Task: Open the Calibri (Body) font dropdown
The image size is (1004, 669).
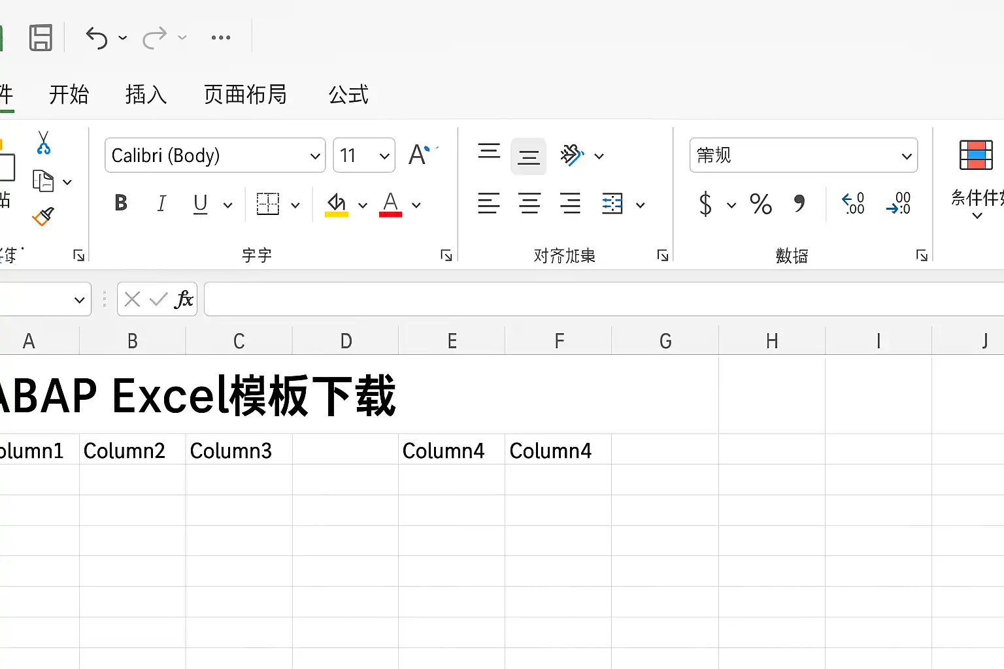Action: point(215,155)
